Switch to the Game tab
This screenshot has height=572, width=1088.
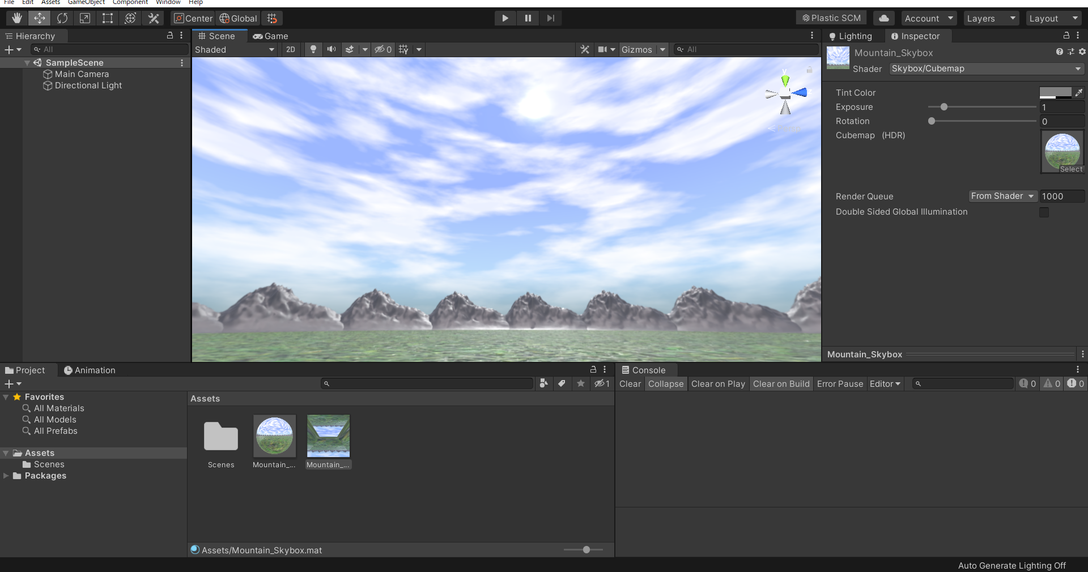coord(270,36)
